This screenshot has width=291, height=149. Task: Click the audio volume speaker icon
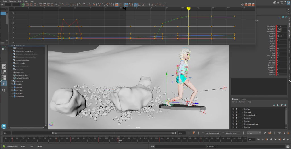[279, 133]
